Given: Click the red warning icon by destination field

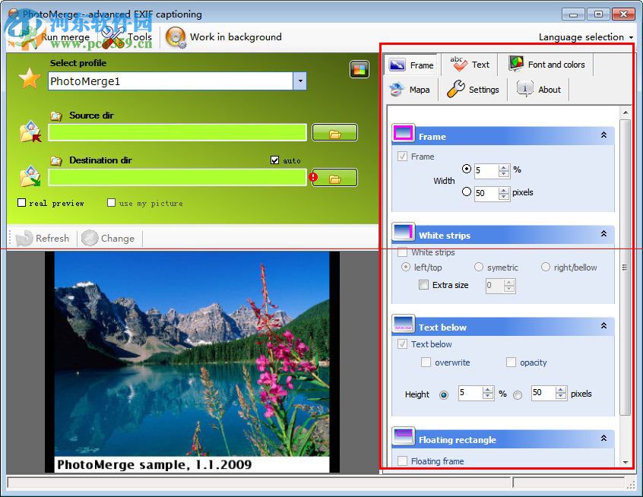Looking at the screenshot, I should 313,177.
